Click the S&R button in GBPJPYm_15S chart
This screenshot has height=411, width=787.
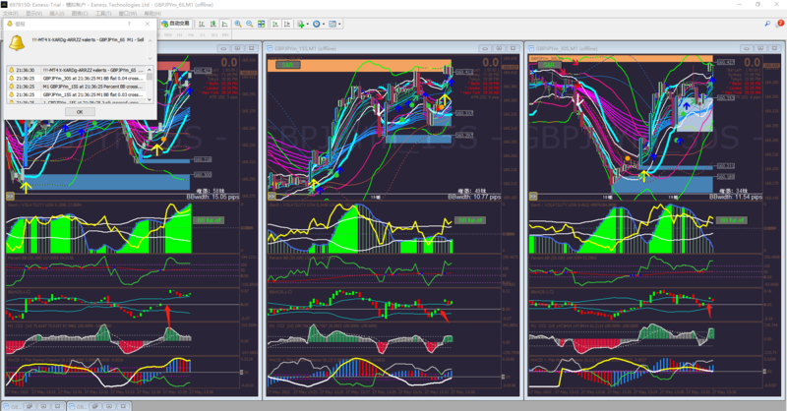coord(287,65)
